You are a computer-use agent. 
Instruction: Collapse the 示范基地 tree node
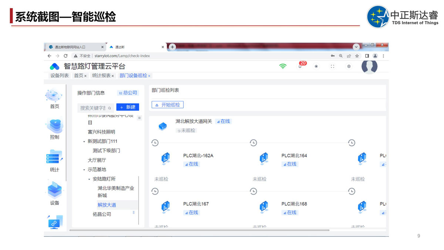pos(84,170)
